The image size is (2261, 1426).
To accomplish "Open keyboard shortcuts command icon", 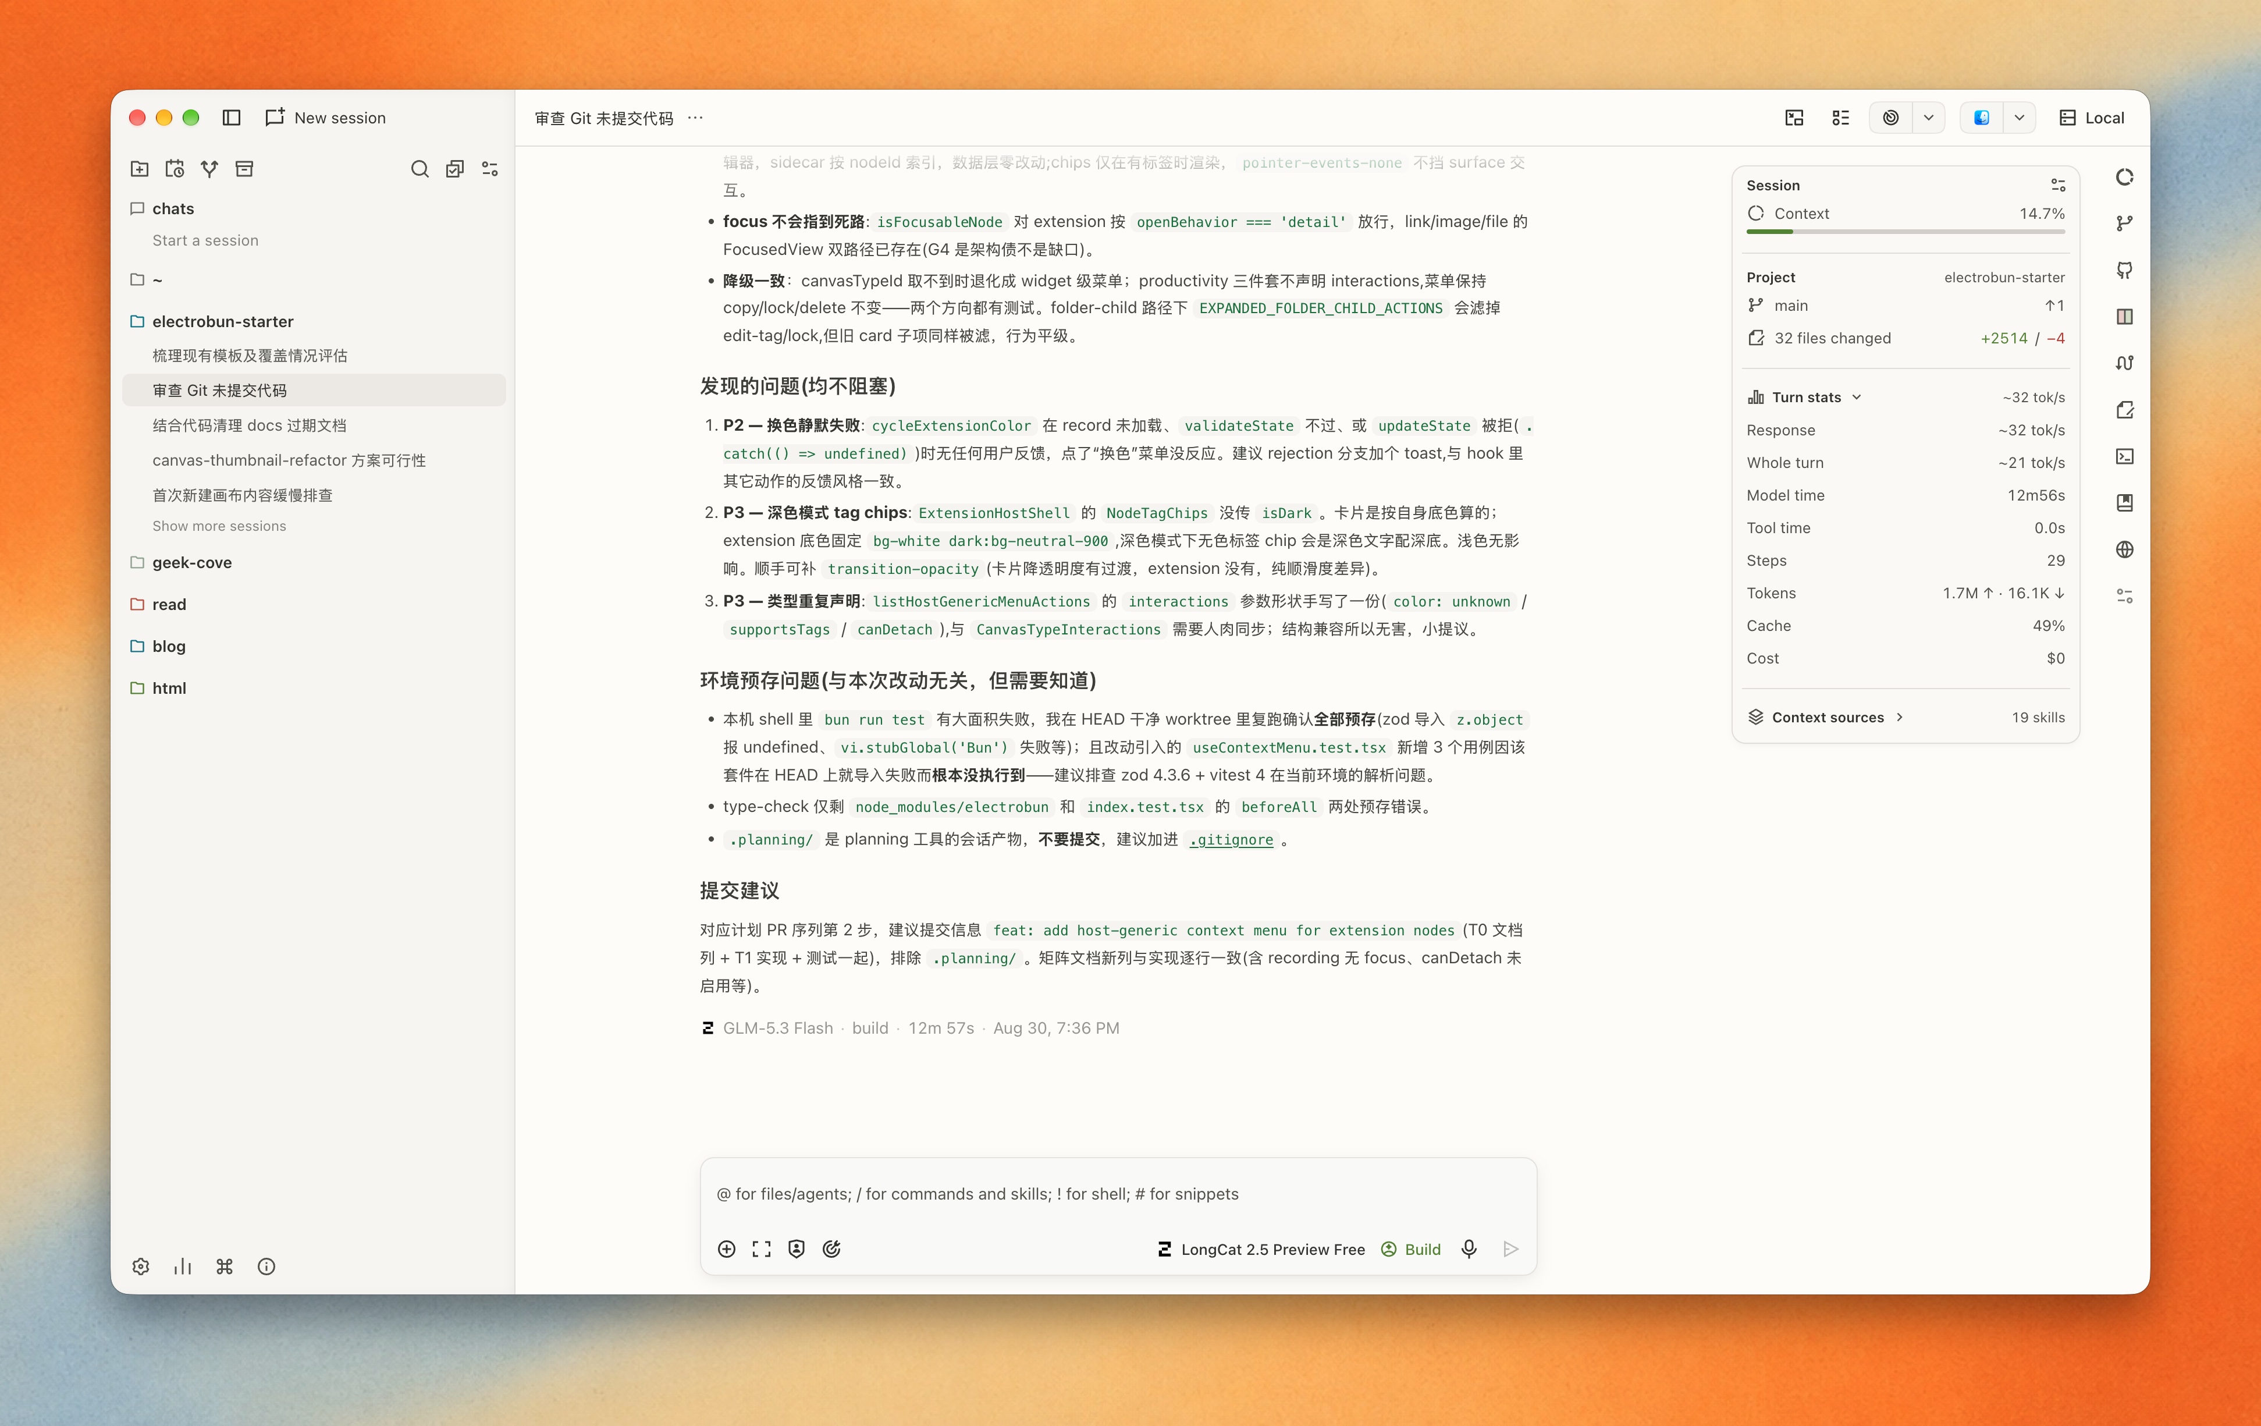I will [x=225, y=1267].
